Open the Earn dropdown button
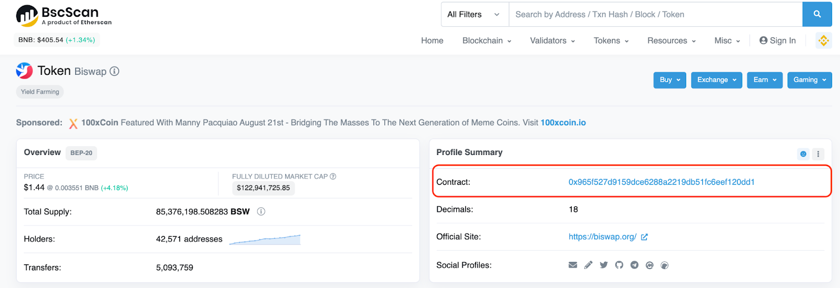 point(765,80)
